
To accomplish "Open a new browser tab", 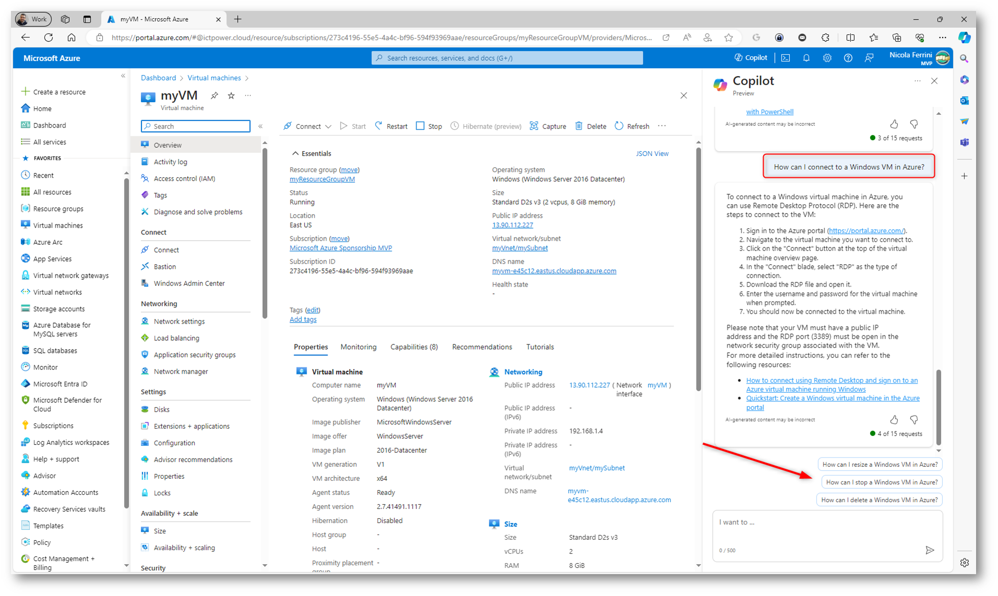I will (x=238, y=19).
